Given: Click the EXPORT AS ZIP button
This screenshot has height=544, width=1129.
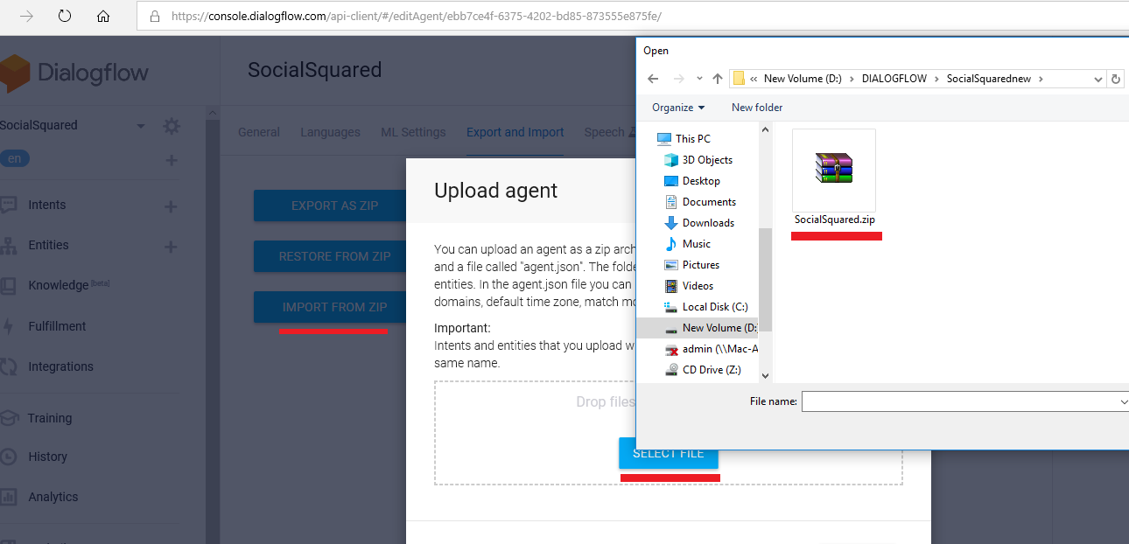Looking at the screenshot, I should tap(334, 206).
